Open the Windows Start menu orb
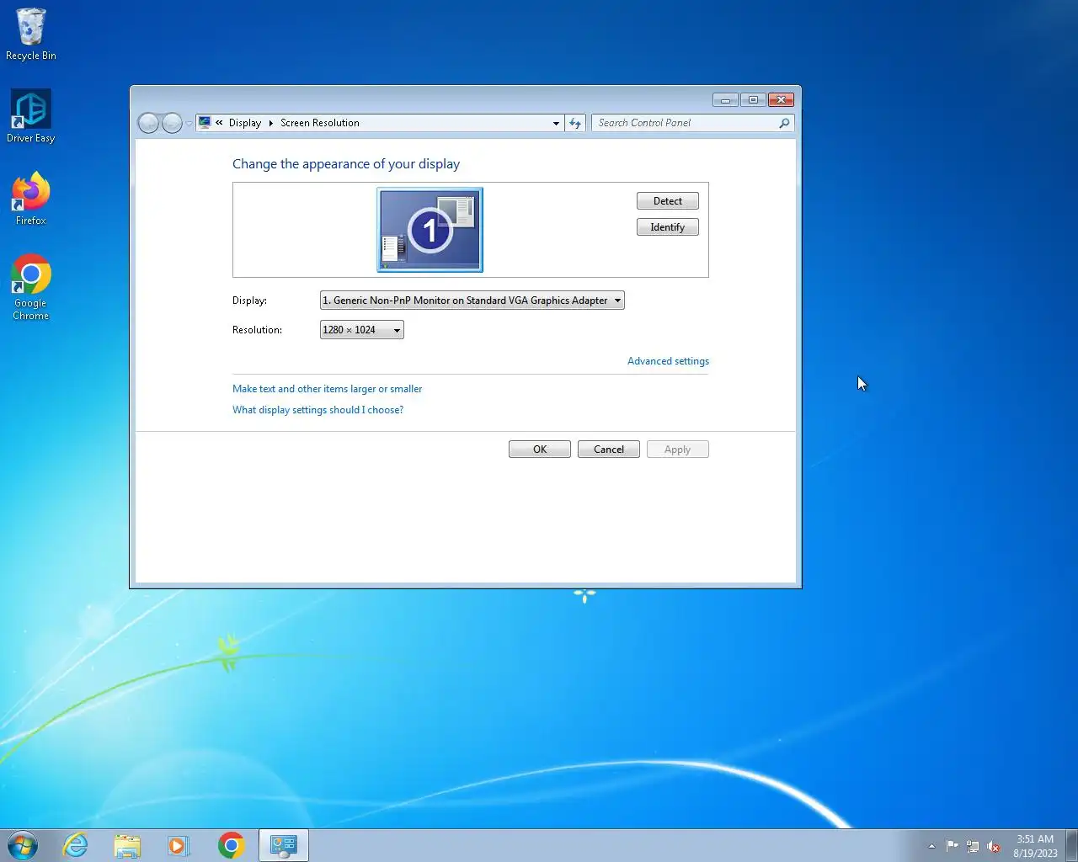Screen dimensions: 1078x862 tap(23, 845)
